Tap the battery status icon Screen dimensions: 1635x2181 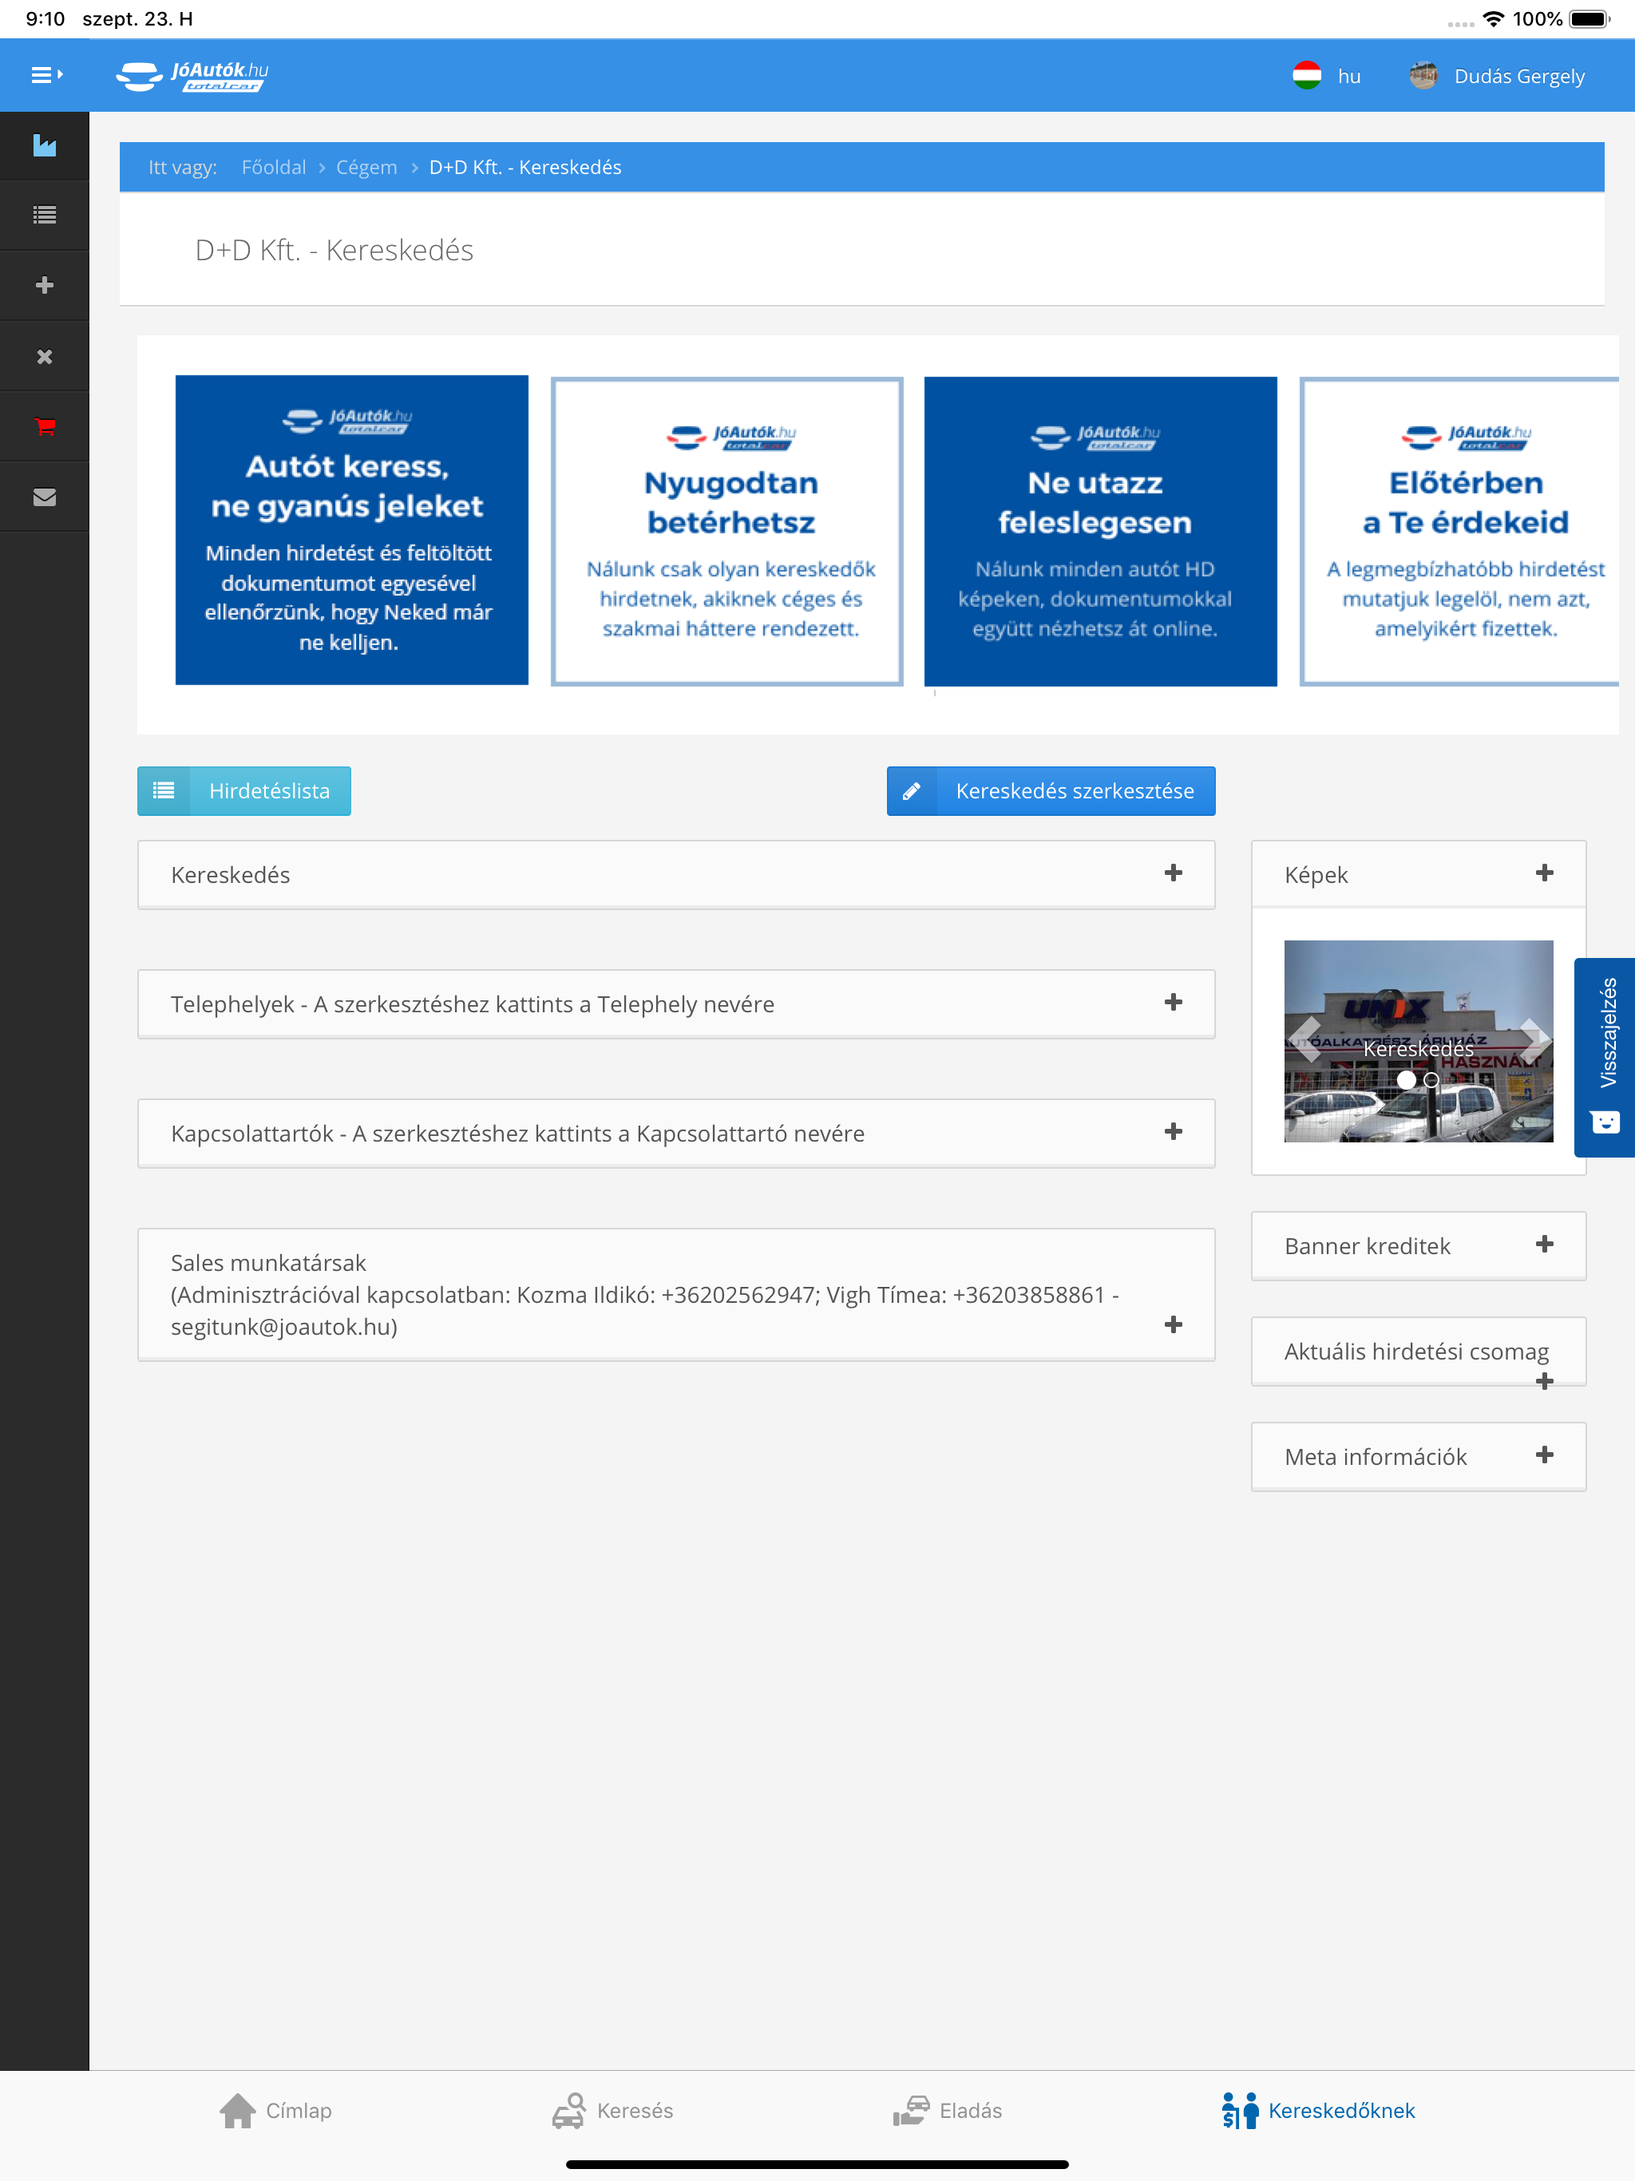(x=1589, y=18)
